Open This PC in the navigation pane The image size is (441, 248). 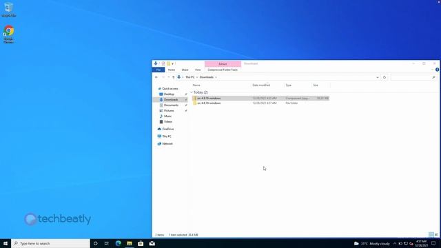point(167,136)
